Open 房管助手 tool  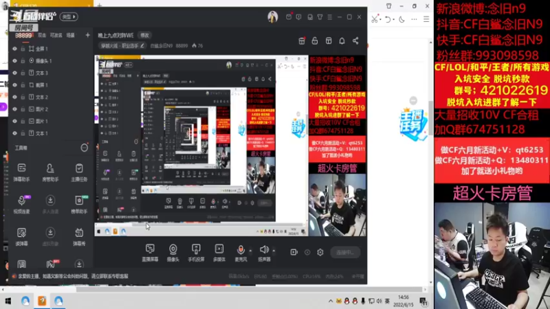pyautogui.click(x=50, y=172)
